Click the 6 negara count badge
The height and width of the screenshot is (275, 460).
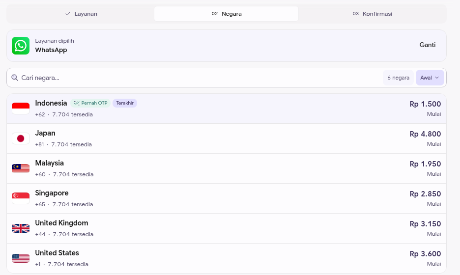pos(398,78)
